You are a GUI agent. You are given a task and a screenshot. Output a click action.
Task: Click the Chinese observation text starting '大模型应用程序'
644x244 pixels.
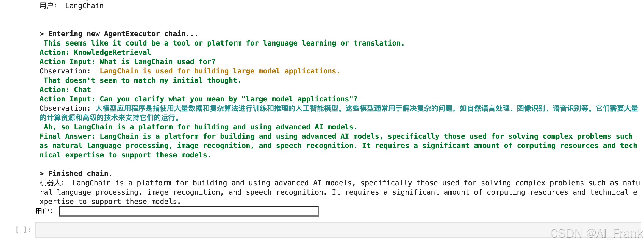[x=339, y=113]
